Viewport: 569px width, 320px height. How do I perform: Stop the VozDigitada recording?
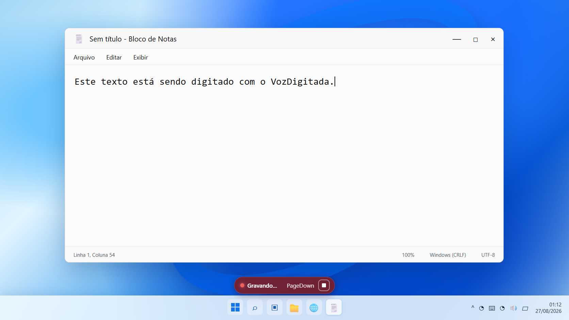(x=324, y=285)
